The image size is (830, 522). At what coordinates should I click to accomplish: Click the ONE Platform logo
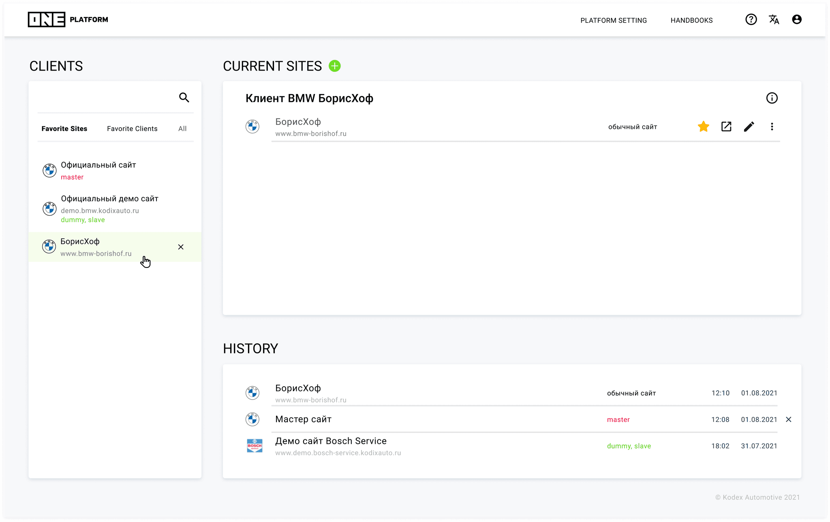[68, 19]
